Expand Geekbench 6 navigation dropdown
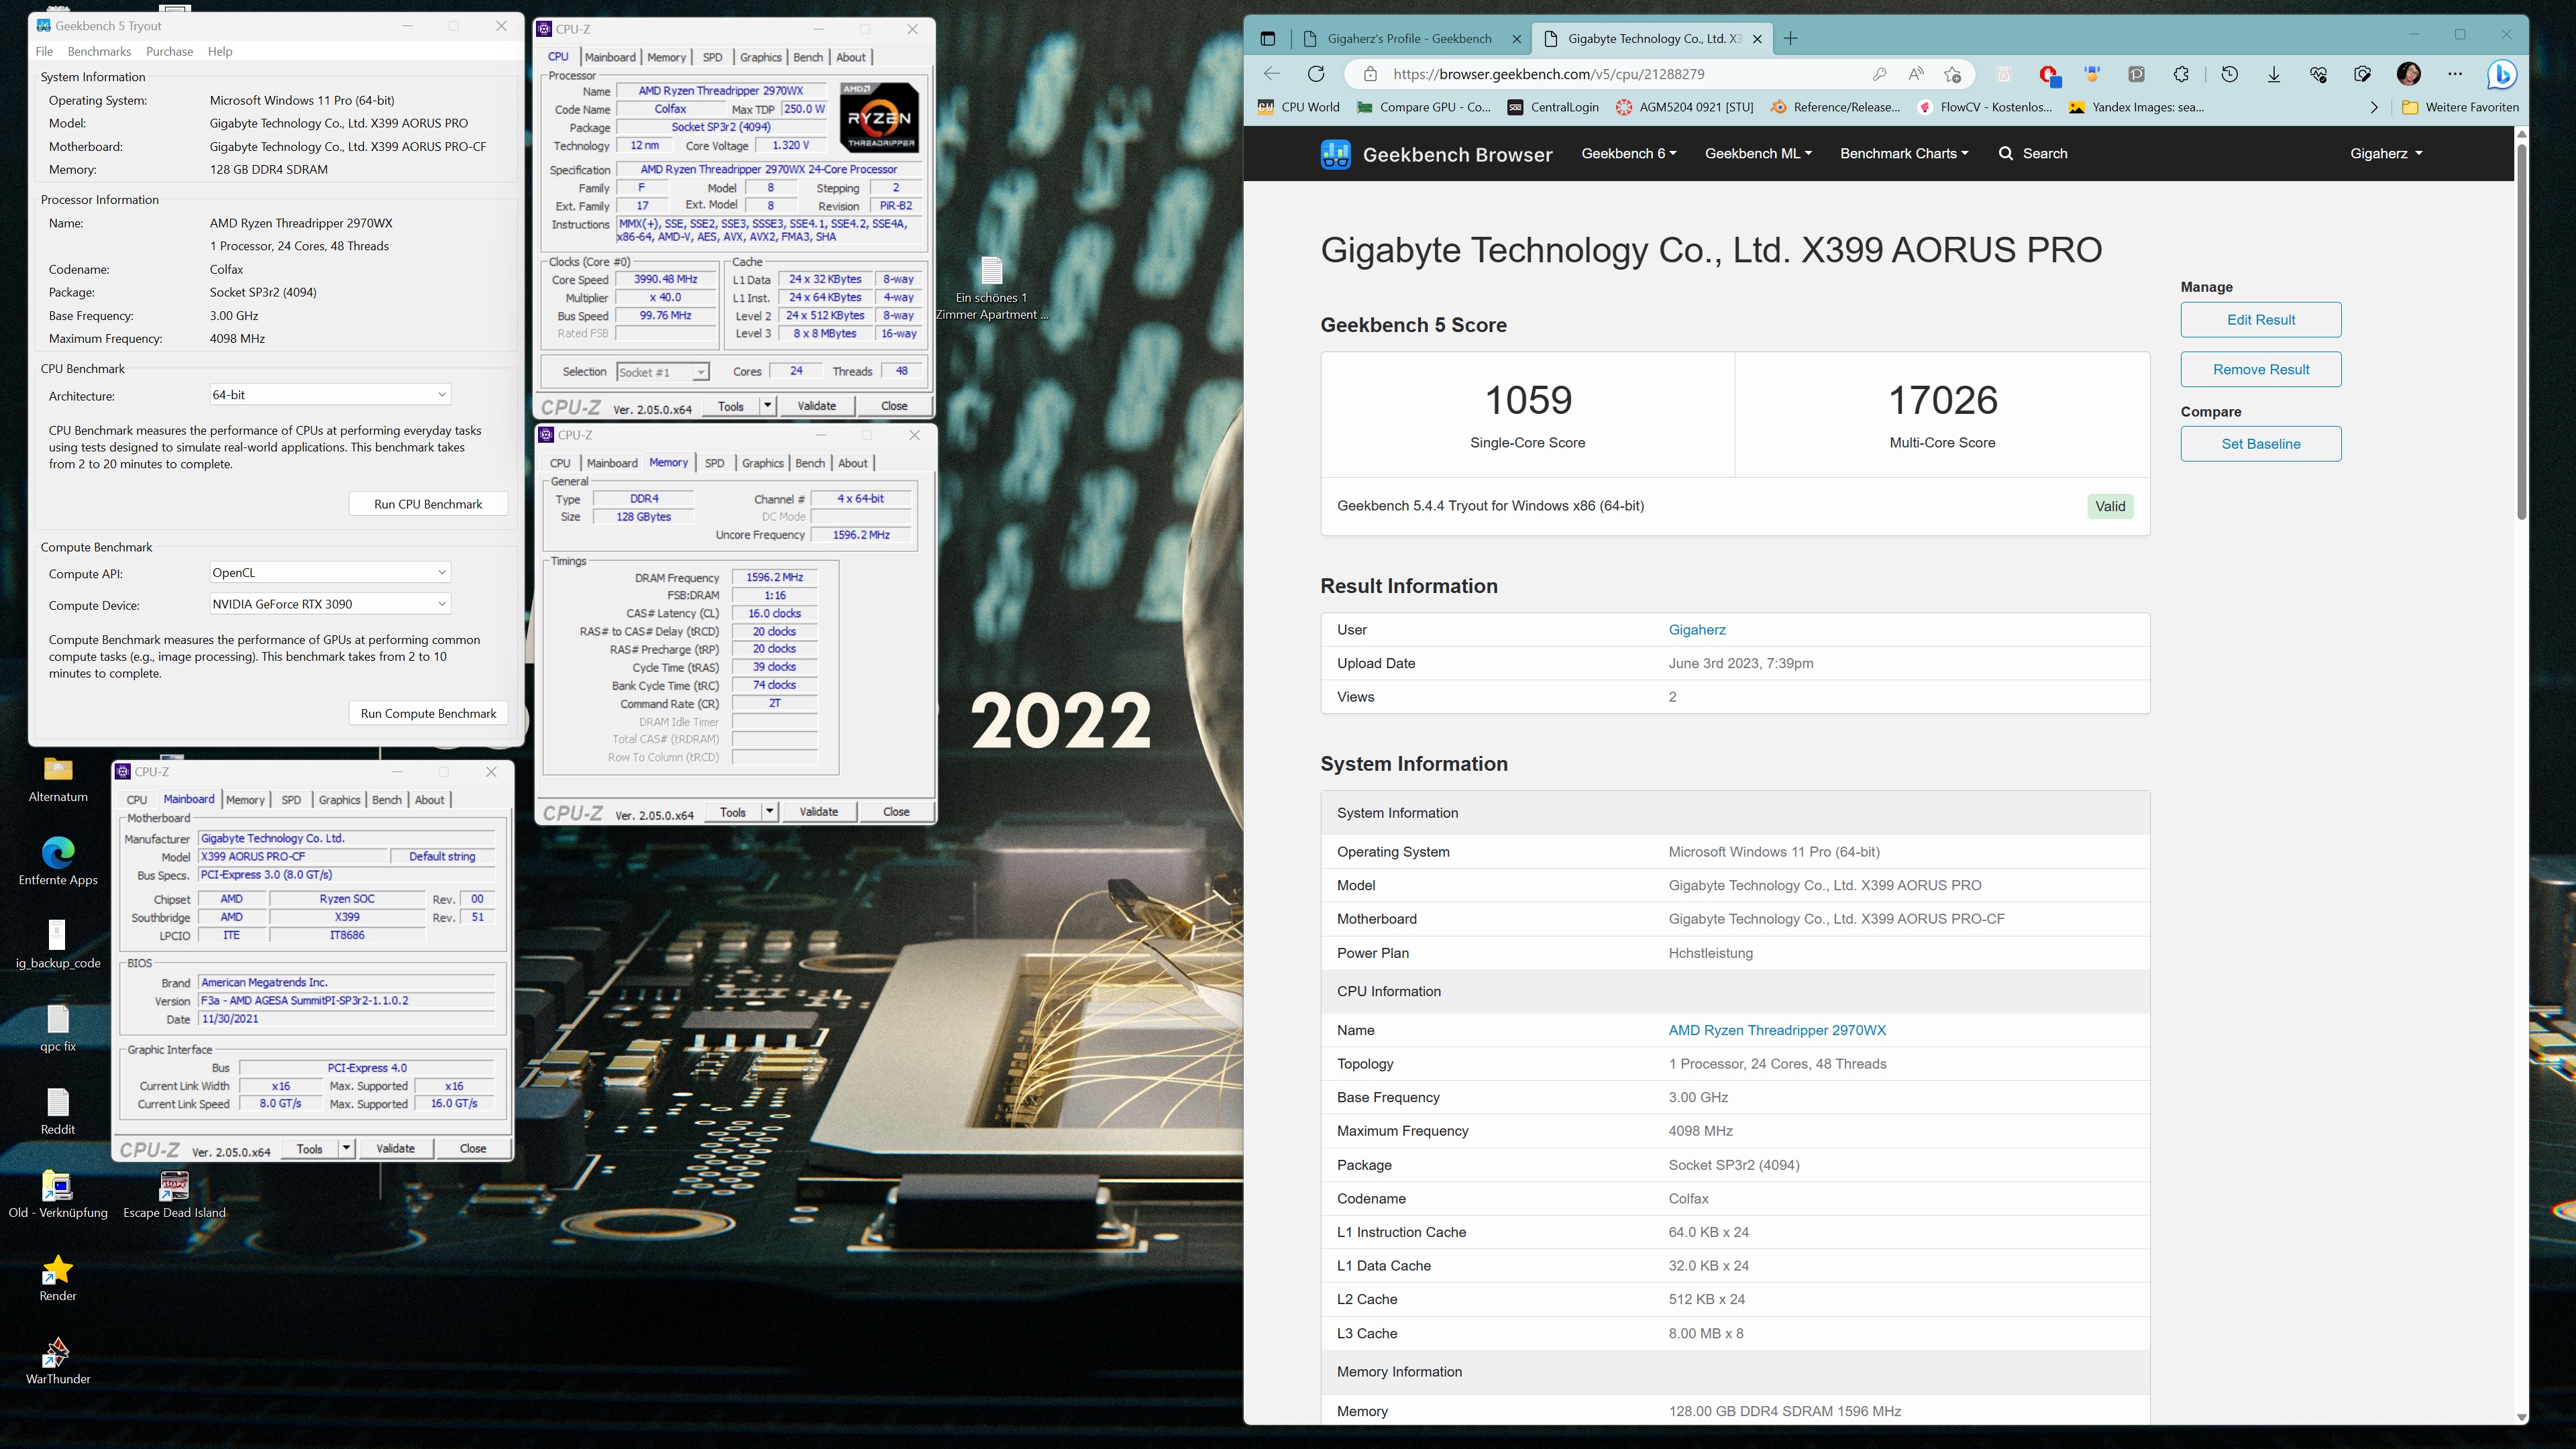This screenshot has height=1449, width=2576. [1628, 153]
